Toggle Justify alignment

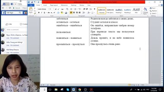[80, 13]
